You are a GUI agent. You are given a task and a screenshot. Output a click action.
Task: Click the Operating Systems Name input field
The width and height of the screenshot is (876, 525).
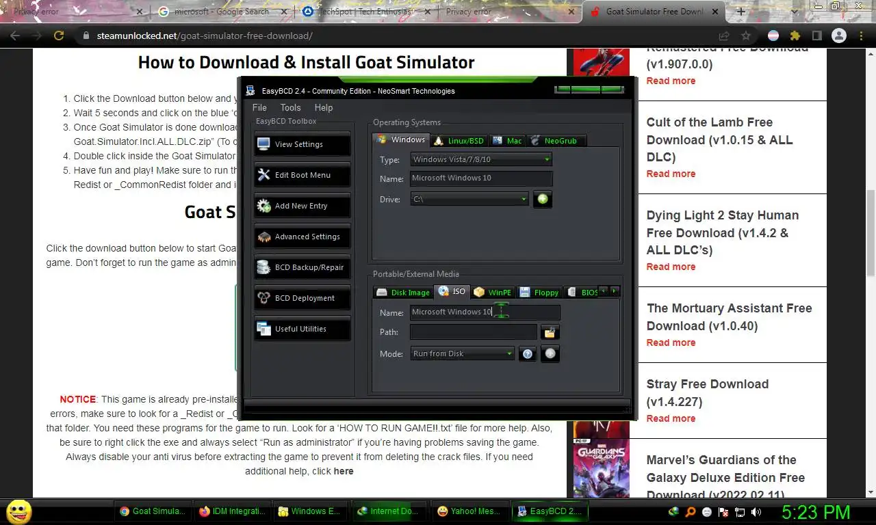coord(481,178)
